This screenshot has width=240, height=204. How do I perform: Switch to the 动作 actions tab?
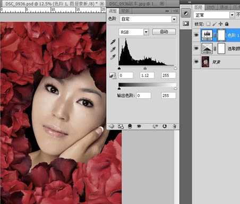click(211, 7)
